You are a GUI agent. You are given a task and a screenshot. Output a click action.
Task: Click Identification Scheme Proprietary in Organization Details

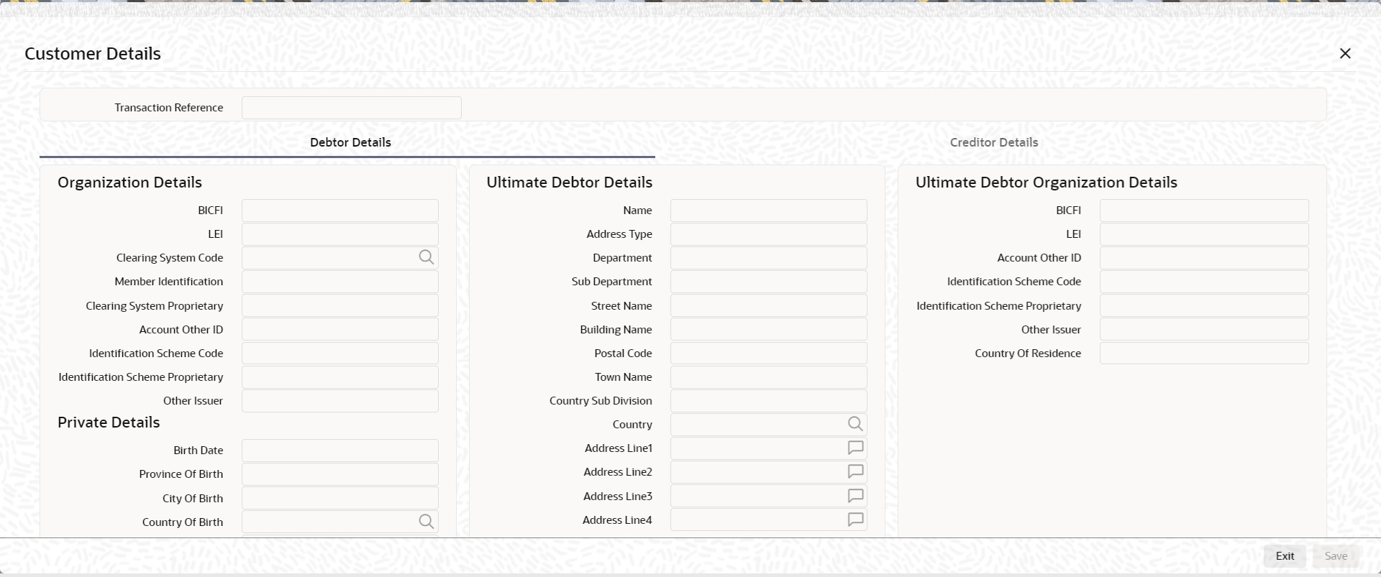(x=340, y=377)
